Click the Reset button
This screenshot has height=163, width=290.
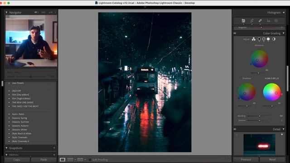[272, 160]
